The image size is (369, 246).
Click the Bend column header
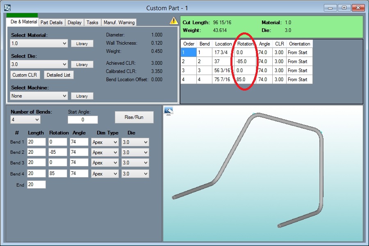[205, 44]
